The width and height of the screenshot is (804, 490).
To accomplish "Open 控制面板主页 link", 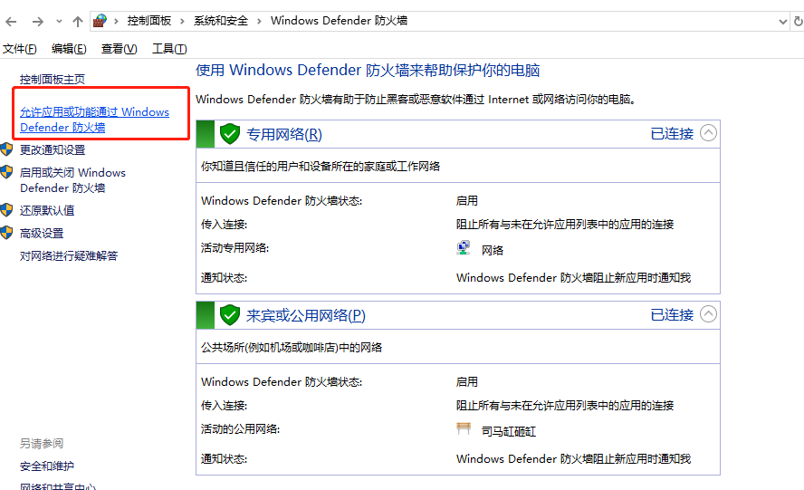I will pos(53,79).
